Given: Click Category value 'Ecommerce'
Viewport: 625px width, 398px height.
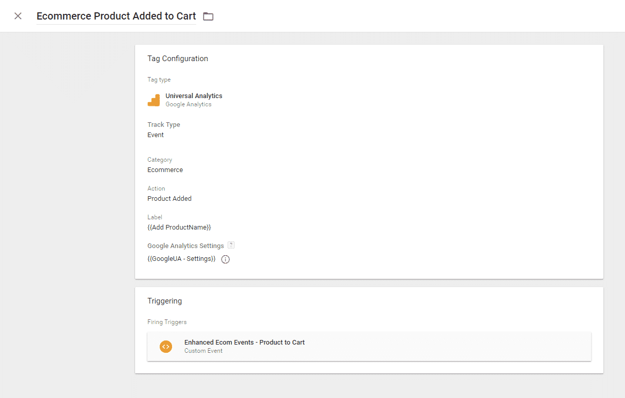Looking at the screenshot, I should 165,170.
